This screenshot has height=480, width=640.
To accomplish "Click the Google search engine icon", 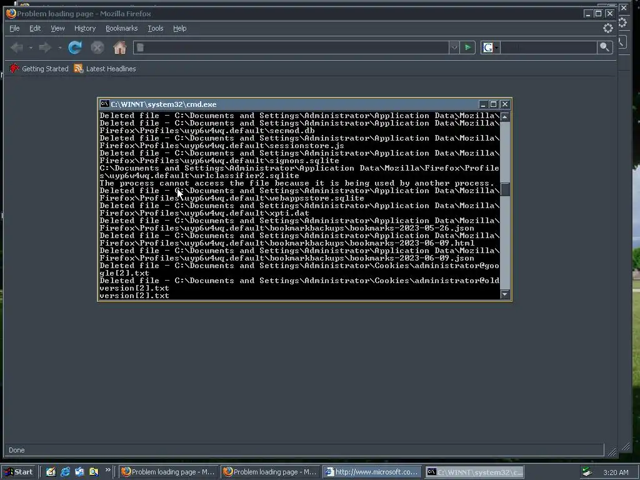I will click(487, 47).
